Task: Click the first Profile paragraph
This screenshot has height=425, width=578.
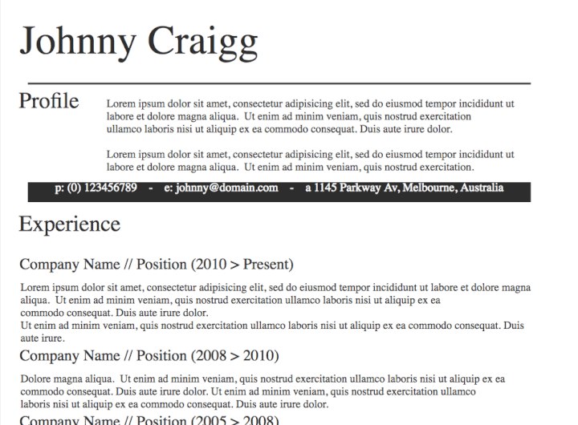Action: (x=310, y=116)
